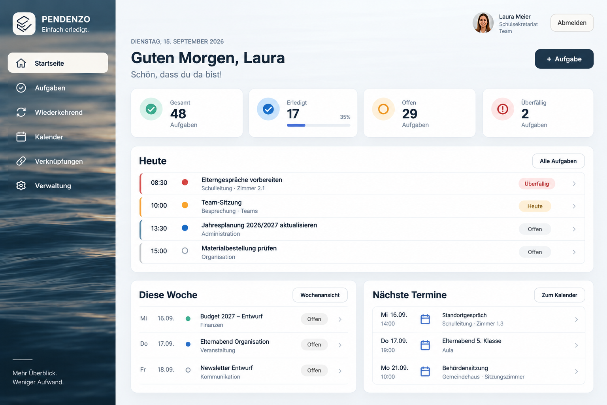Click calendar icon for Behördensitzung
Viewport: 607px width, 405px height.
pyautogui.click(x=425, y=371)
